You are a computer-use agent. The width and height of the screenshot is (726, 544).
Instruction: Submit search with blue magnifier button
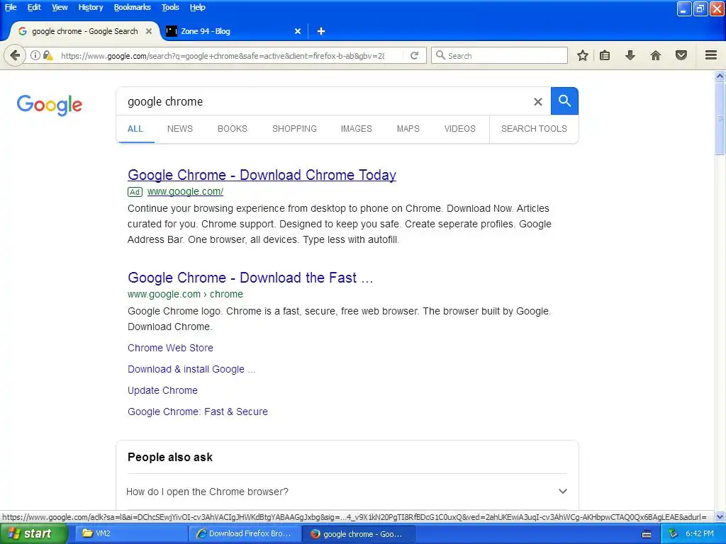tap(564, 101)
